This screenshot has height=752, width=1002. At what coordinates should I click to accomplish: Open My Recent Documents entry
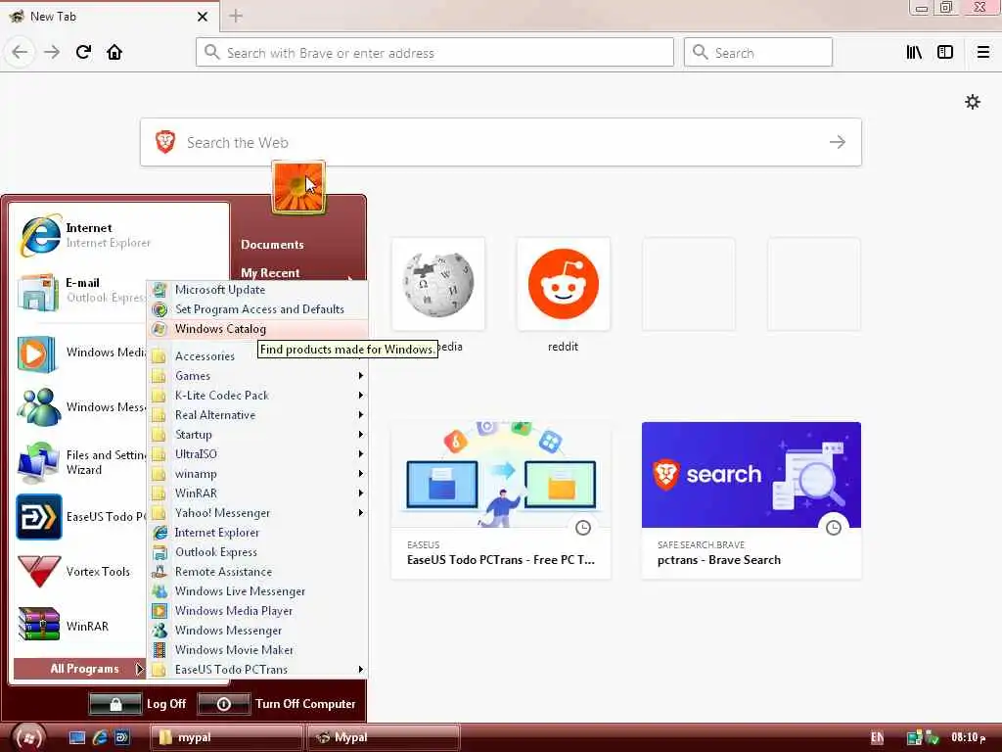click(x=270, y=273)
